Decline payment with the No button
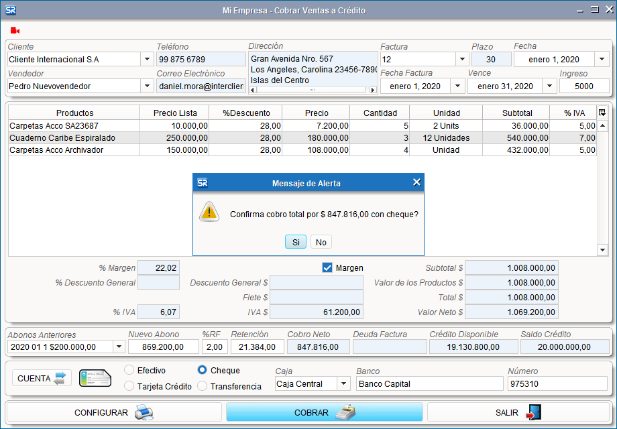Viewport: 617px width, 429px height. 321,242
